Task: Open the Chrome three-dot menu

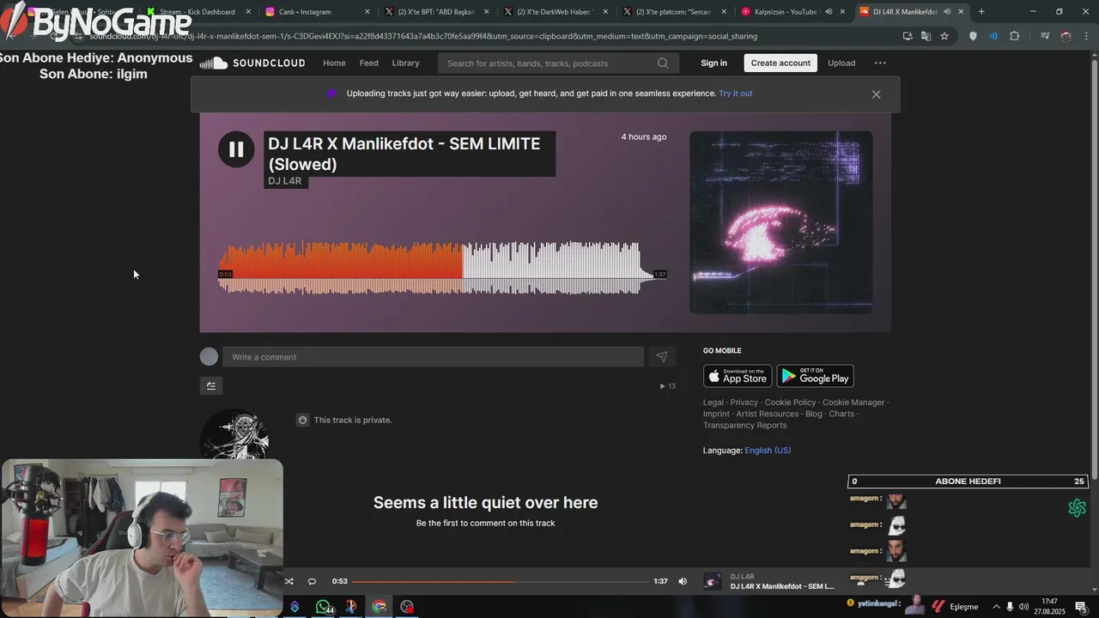Action: point(1086,36)
